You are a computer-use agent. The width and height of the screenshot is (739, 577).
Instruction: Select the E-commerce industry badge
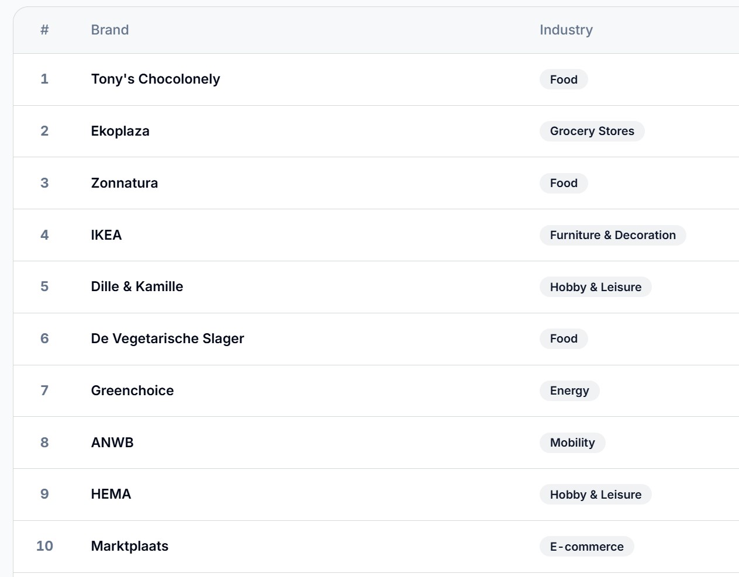(x=586, y=547)
